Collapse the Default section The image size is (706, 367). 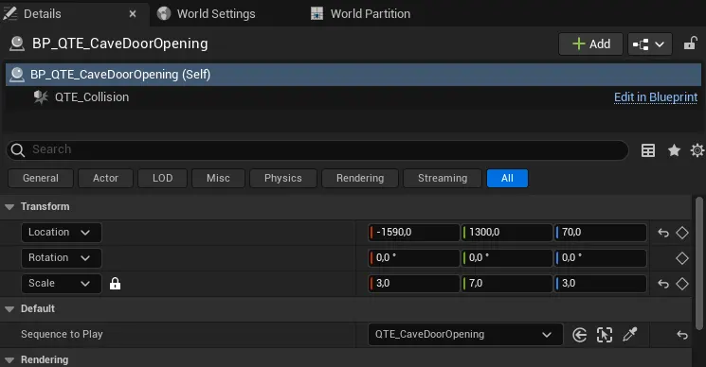pos(9,309)
